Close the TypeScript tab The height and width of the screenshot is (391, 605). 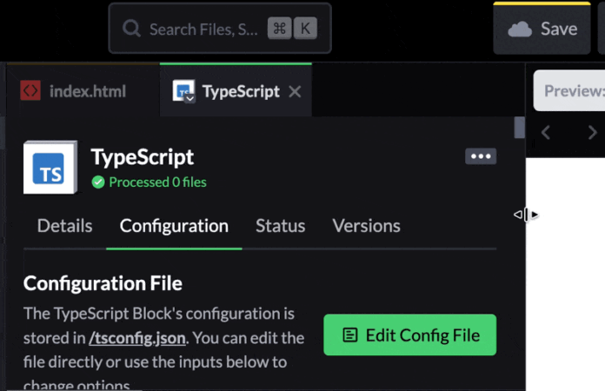(x=295, y=91)
